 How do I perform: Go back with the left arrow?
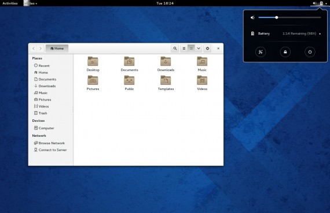tap(34, 48)
